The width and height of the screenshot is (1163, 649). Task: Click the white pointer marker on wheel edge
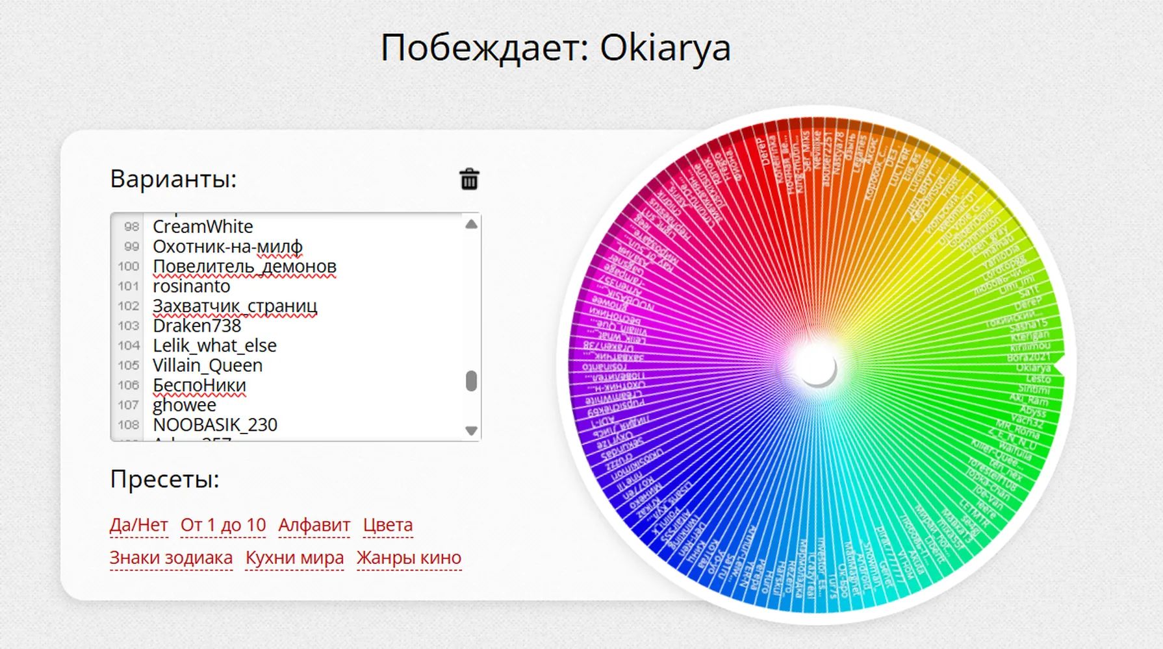point(1059,366)
